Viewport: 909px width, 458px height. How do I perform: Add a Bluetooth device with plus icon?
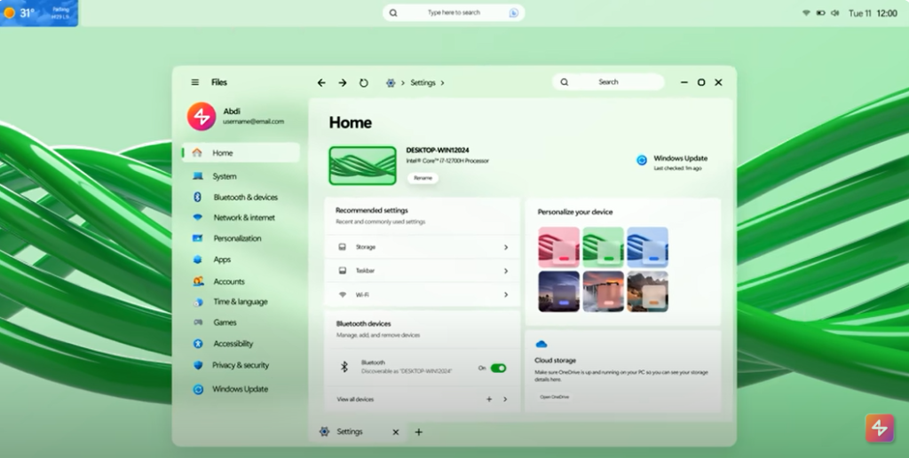point(489,399)
